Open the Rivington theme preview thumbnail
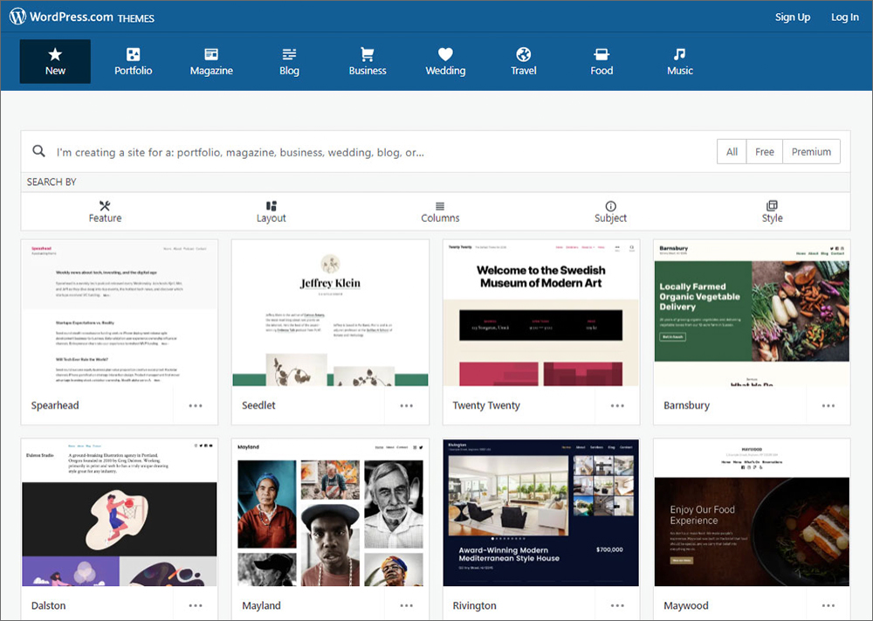The width and height of the screenshot is (873, 621). tap(541, 513)
